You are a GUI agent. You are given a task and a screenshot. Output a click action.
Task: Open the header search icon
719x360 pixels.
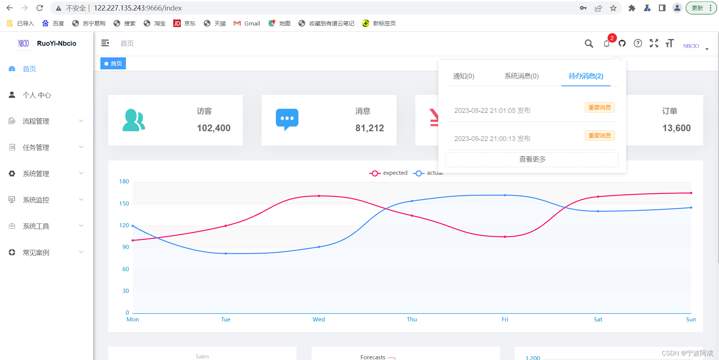(x=589, y=43)
